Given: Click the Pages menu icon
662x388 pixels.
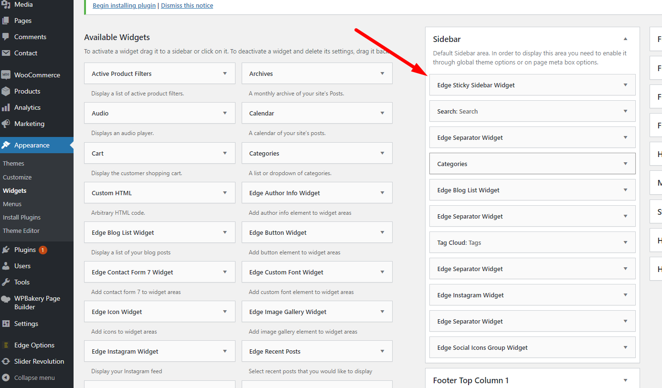Looking at the screenshot, I should pyautogui.click(x=6, y=21).
